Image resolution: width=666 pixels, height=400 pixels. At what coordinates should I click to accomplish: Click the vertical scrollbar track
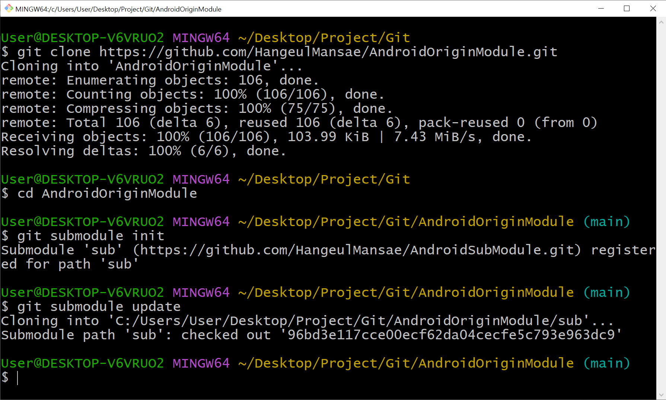coord(661,209)
